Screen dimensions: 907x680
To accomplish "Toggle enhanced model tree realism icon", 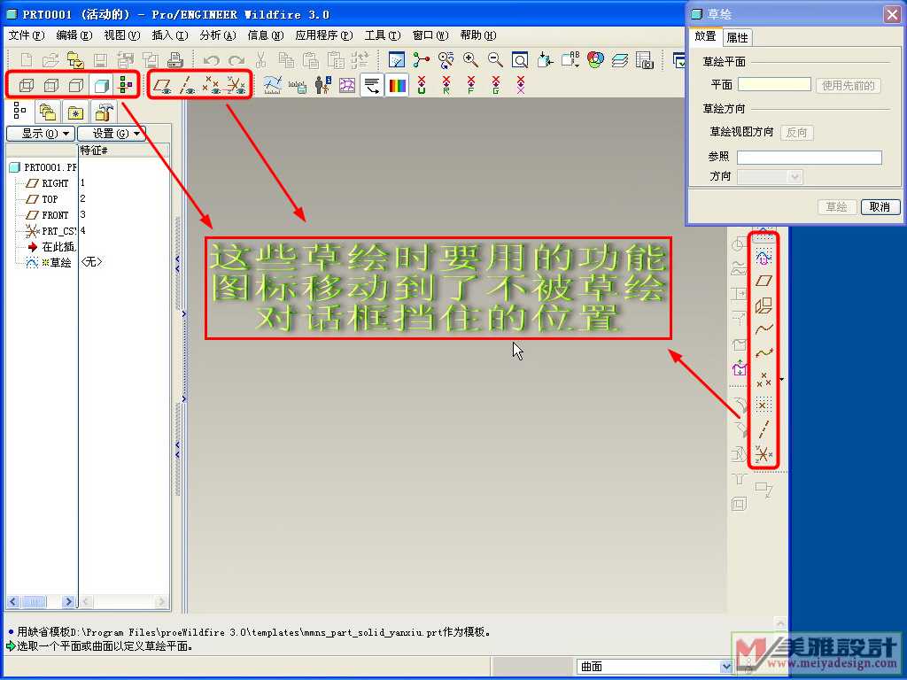I will click(126, 85).
